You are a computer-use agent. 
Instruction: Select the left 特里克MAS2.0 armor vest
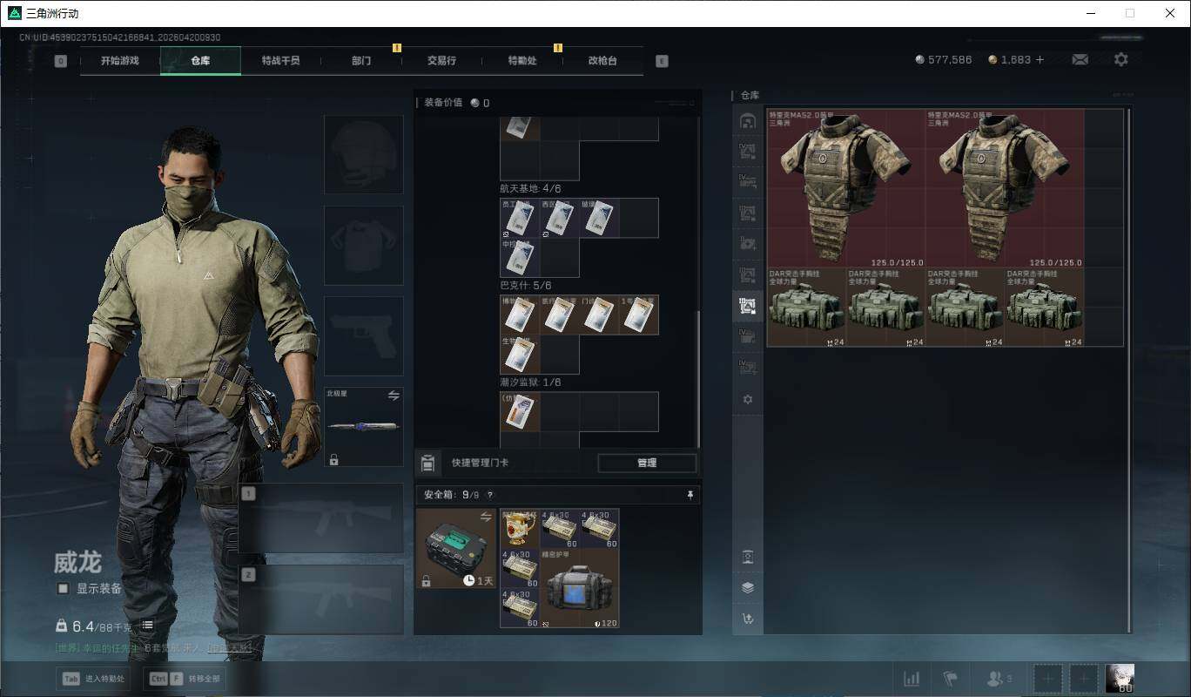point(846,188)
